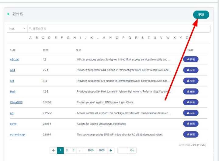The width and height of the screenshot is (219, 161).
Task: Filter packages by letter J
Action: point(85,38)
